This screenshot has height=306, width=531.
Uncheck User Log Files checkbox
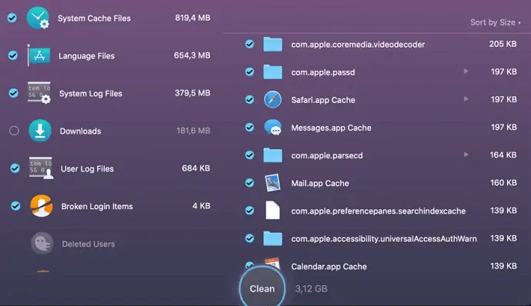pos(15,168)
